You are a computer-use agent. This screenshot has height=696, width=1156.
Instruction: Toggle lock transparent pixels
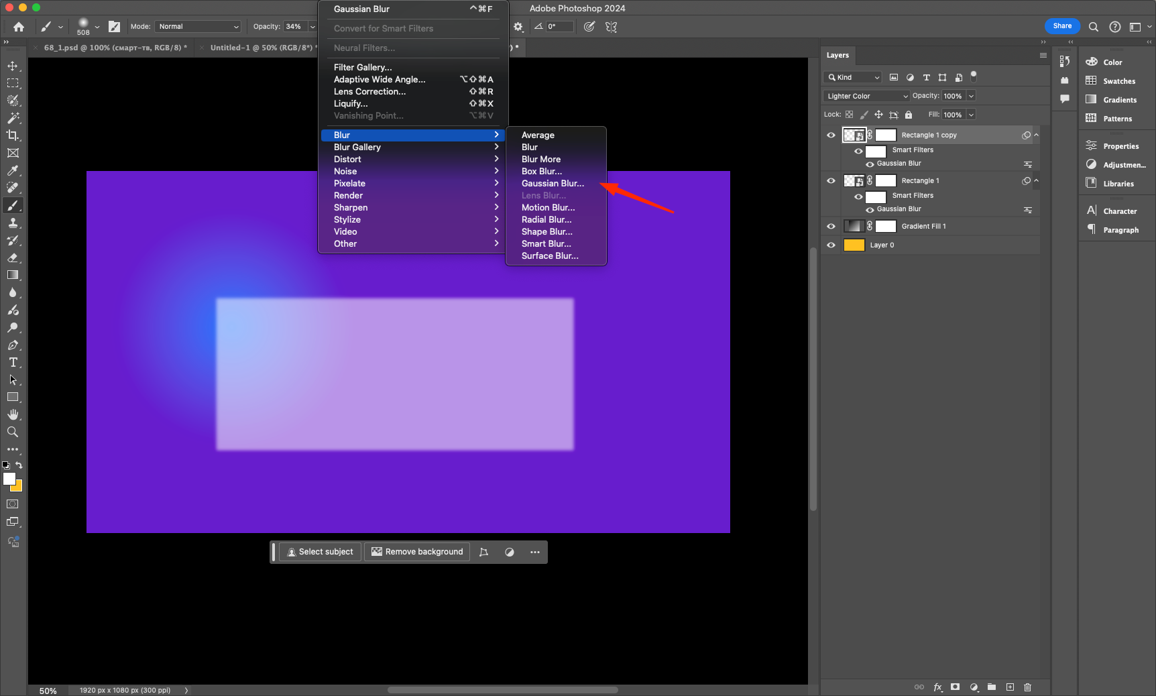tap(849, 115)
